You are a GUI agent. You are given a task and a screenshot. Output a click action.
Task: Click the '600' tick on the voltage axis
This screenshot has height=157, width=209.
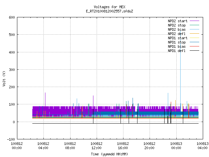12,17
